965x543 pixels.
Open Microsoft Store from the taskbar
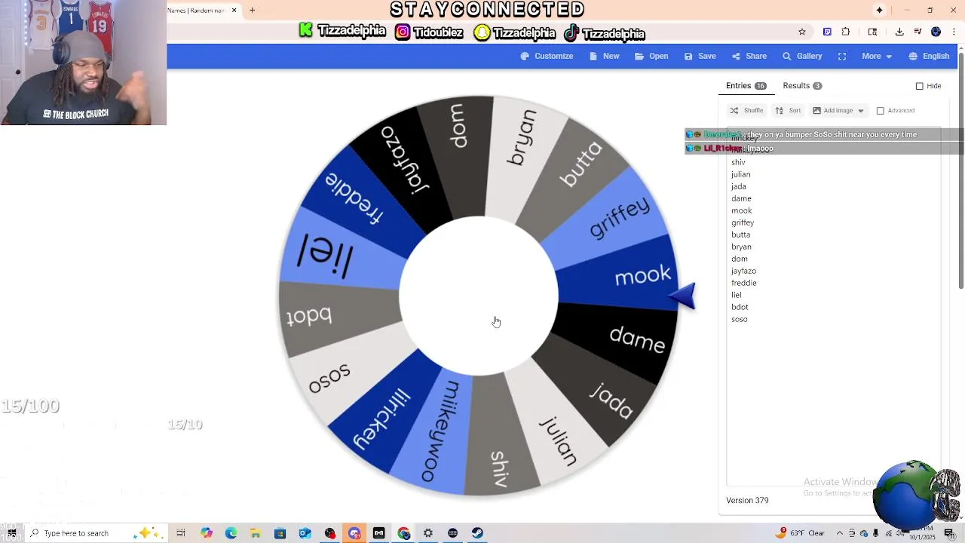[280, 533]
